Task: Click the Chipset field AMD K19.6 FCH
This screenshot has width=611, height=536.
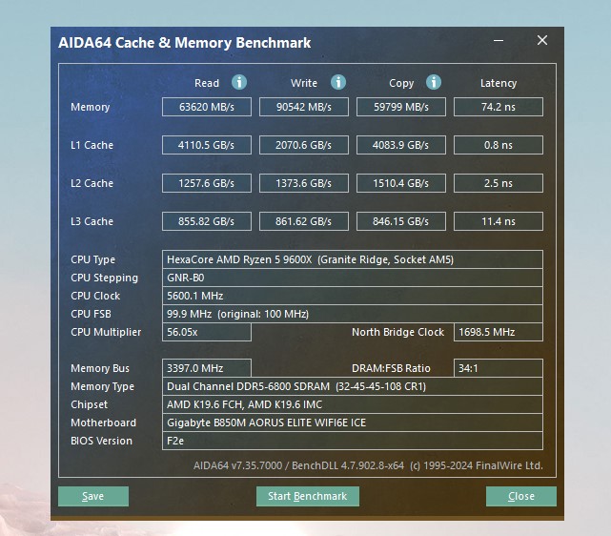Action: [353, 404]
